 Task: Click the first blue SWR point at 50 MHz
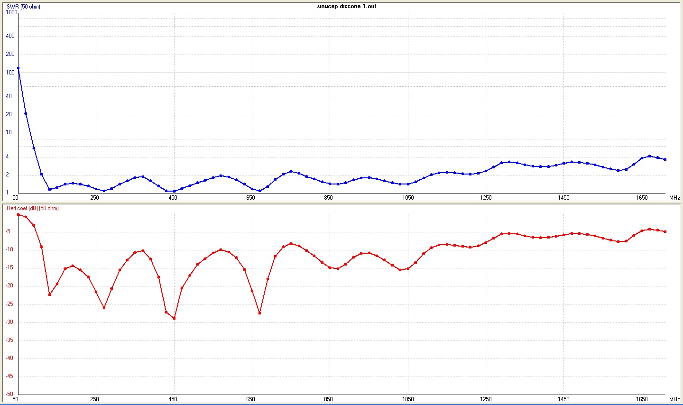coord(18,68)
